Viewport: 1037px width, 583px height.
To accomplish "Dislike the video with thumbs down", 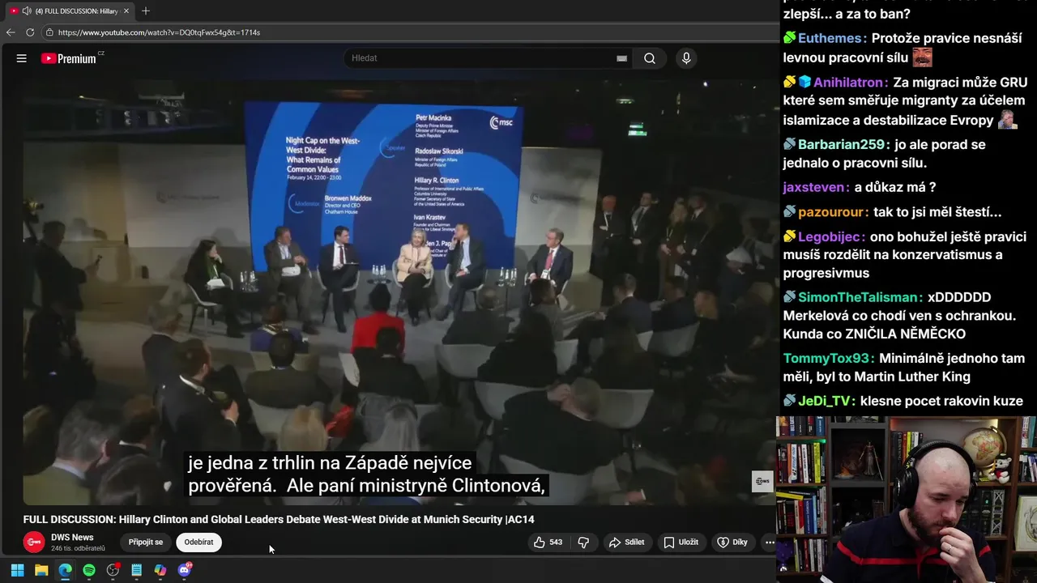I will point(583,543).
